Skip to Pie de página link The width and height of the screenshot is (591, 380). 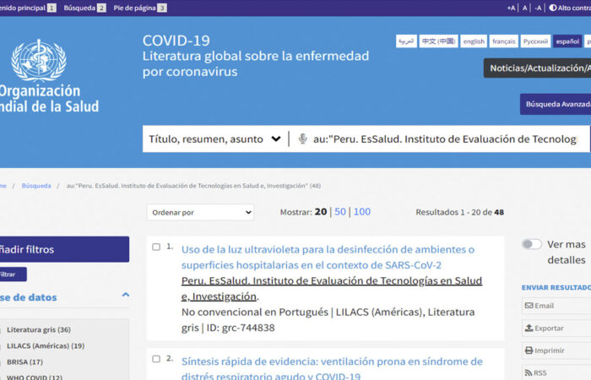tap(140, 8)
